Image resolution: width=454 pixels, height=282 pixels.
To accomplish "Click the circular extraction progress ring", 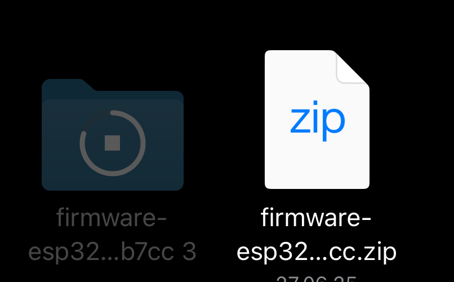I will coord(113,143).
